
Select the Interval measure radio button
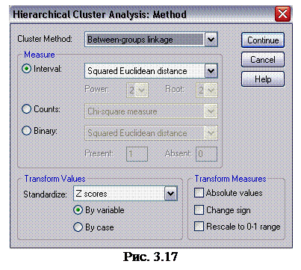(26, 69)
